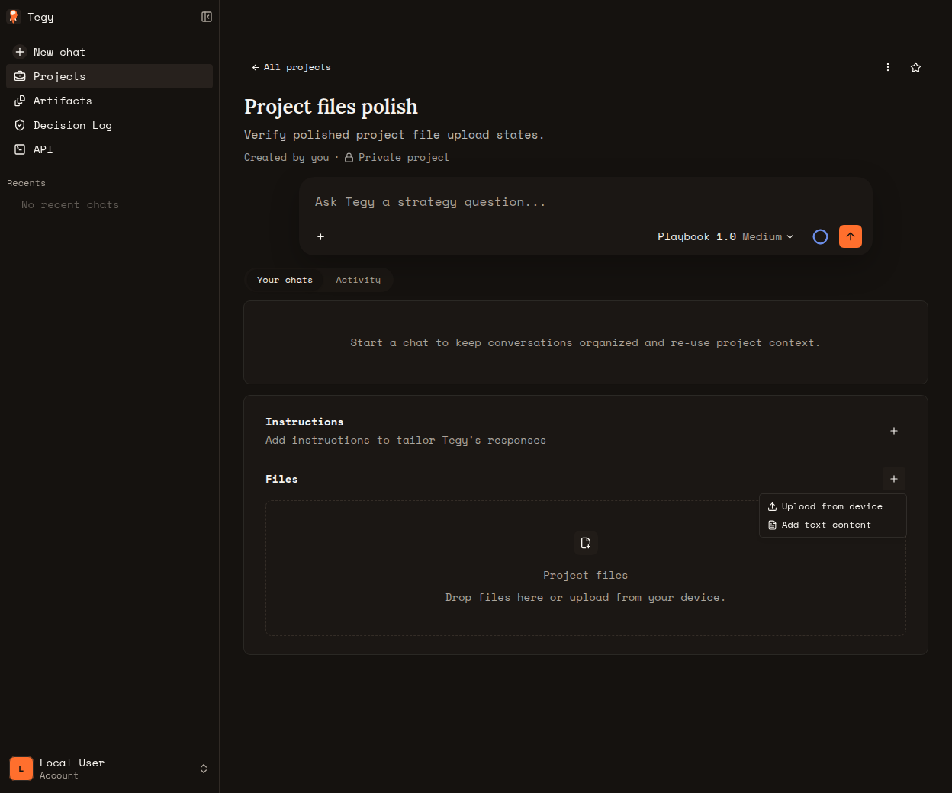The image size is (952, 793).
Task: Click the blue circle indicator
Action: pyautogui.click(x=820, y=236)
